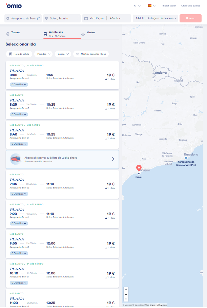This screenshot has width=207, height=308.
Task: Select the 9:20 departure time
Action: pos(13,214)
